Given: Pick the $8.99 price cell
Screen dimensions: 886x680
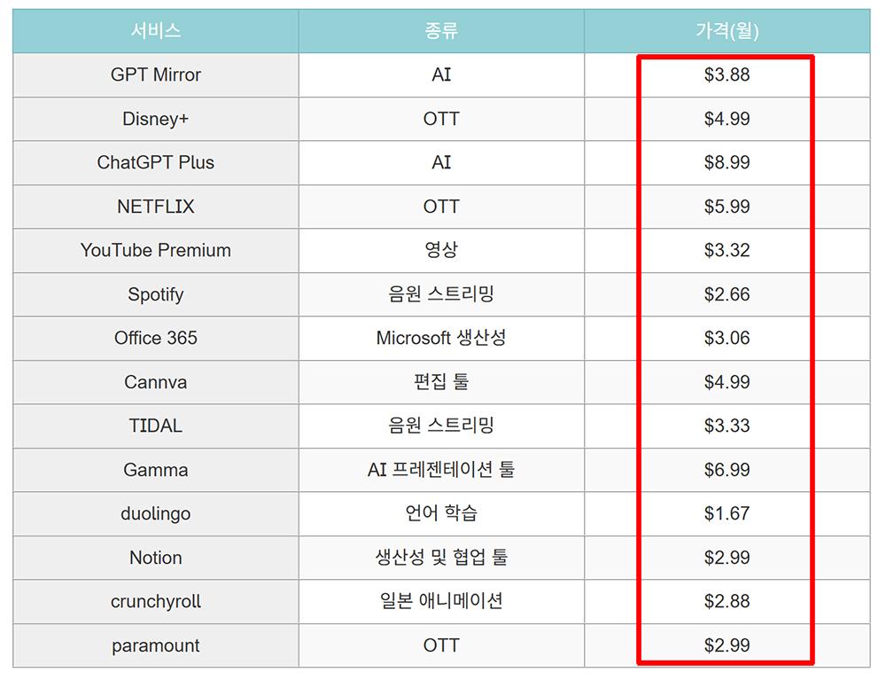Looking at the screenshot, I should point(727,163).
